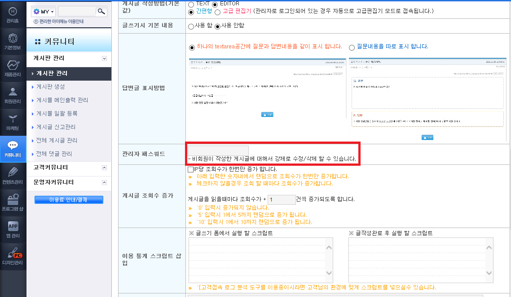Expand the 고객커뮤니티 section
Image resolution: width=511 pixels, height=297 pixels.
click(x=104, y=168)
